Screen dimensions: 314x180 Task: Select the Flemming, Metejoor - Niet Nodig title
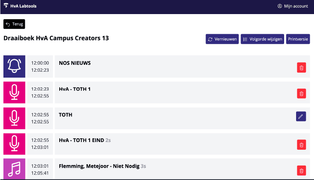[99, 166]
